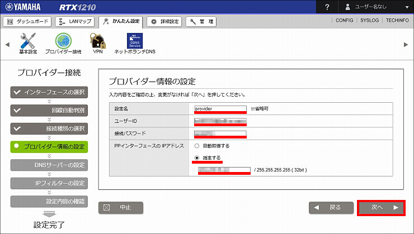Click the プロバイダー情報の設定 heading
The width and height of the screenshot is (414, 234).
click(152, 82)
